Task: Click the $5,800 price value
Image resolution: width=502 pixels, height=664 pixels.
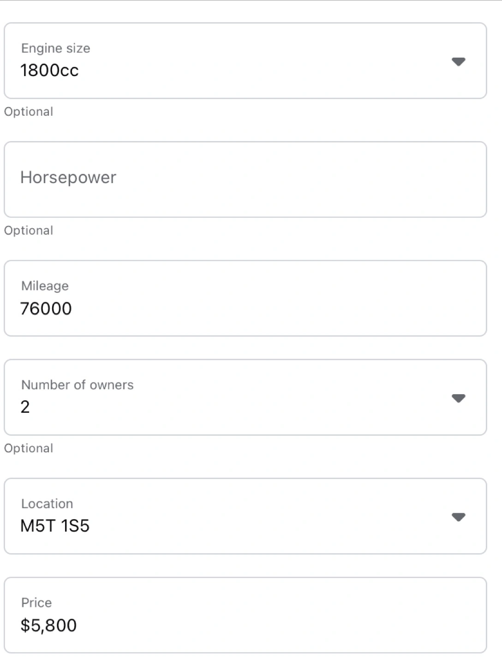Action: click(x=48, y=625)
